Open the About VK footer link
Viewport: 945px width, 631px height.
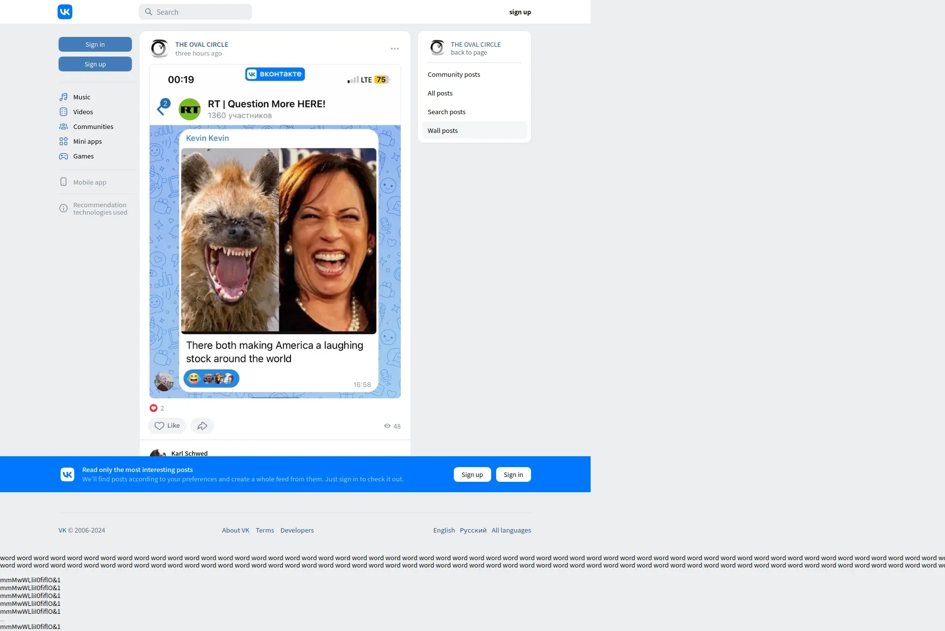tap(235, 530)
